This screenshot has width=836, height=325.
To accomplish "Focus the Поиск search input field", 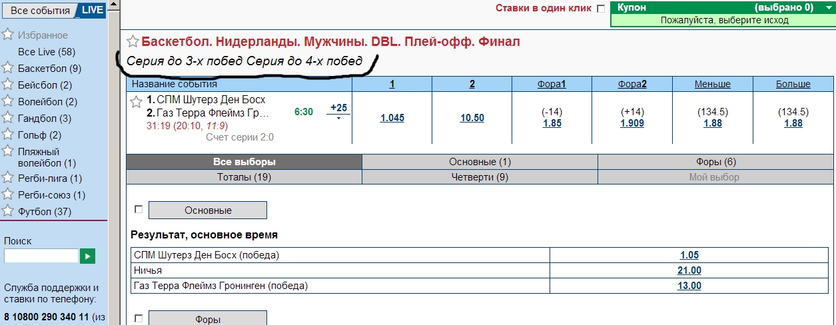I will tap(41, 256).
